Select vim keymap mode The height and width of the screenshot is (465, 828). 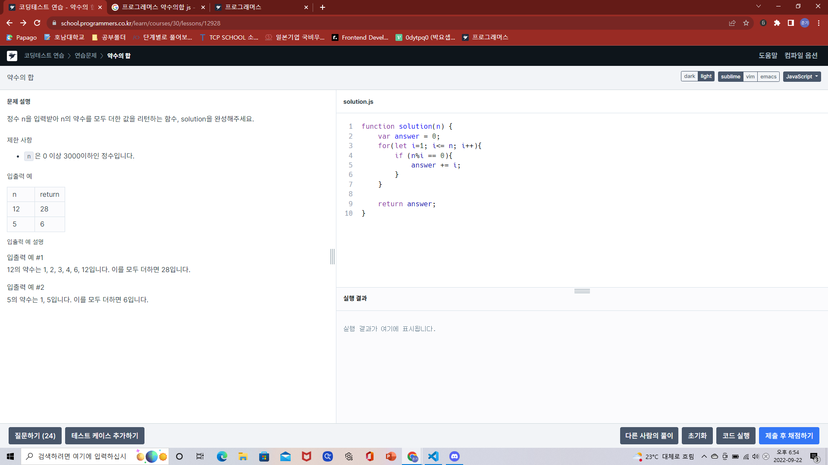tap(750, 76)
